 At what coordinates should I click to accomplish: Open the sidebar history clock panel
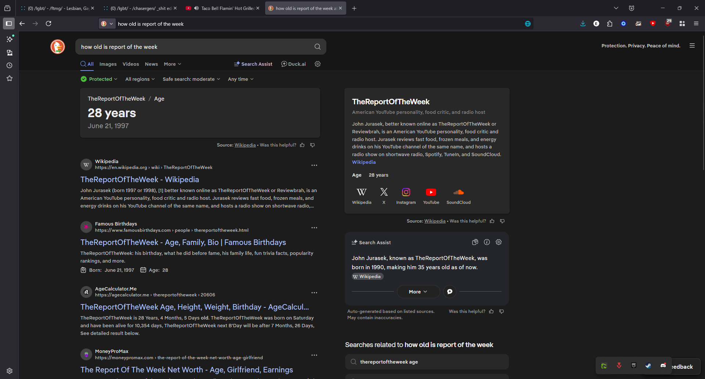pyautogui.click(x=10, y=65)
